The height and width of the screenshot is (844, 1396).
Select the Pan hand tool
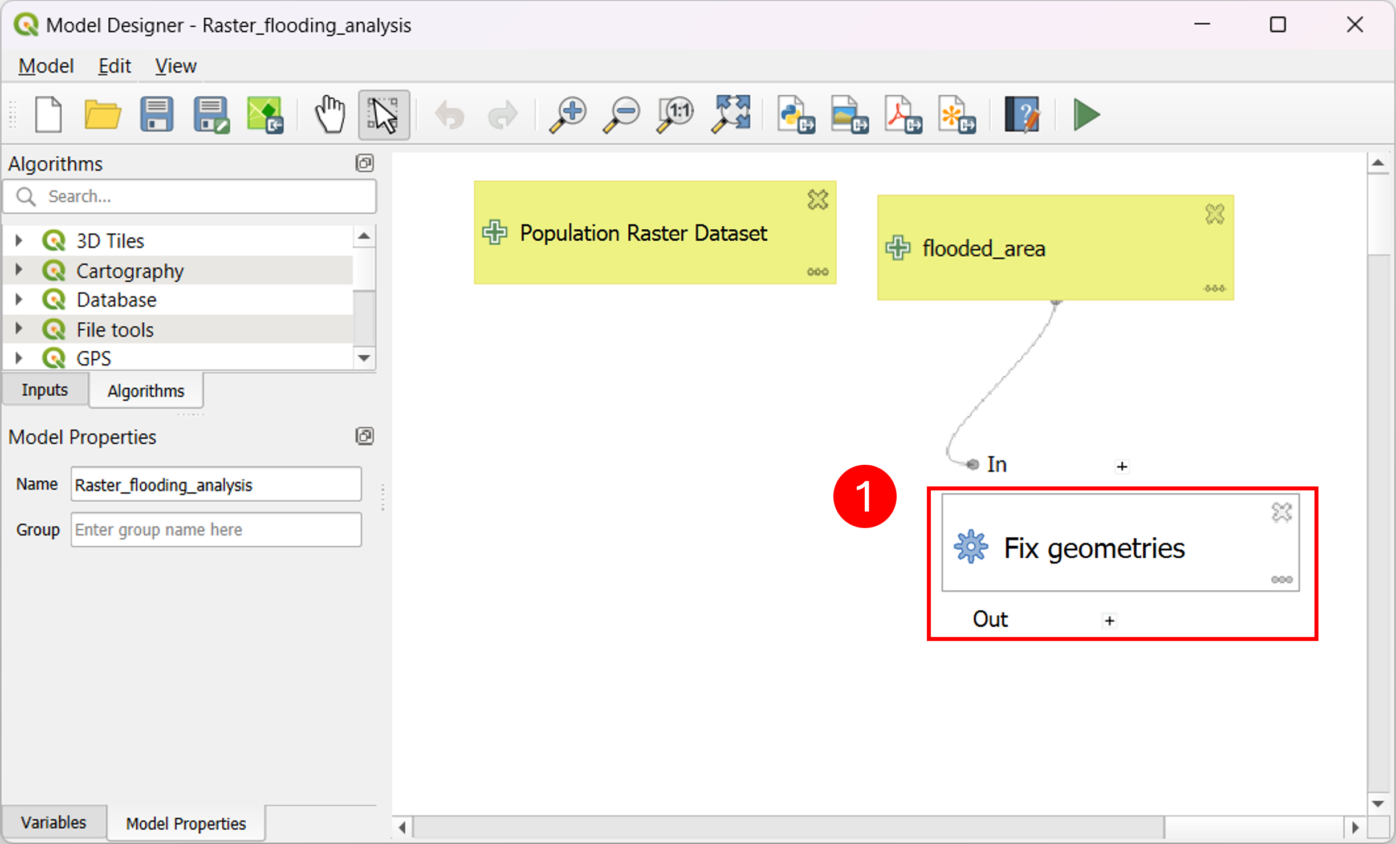pos(330,115)
